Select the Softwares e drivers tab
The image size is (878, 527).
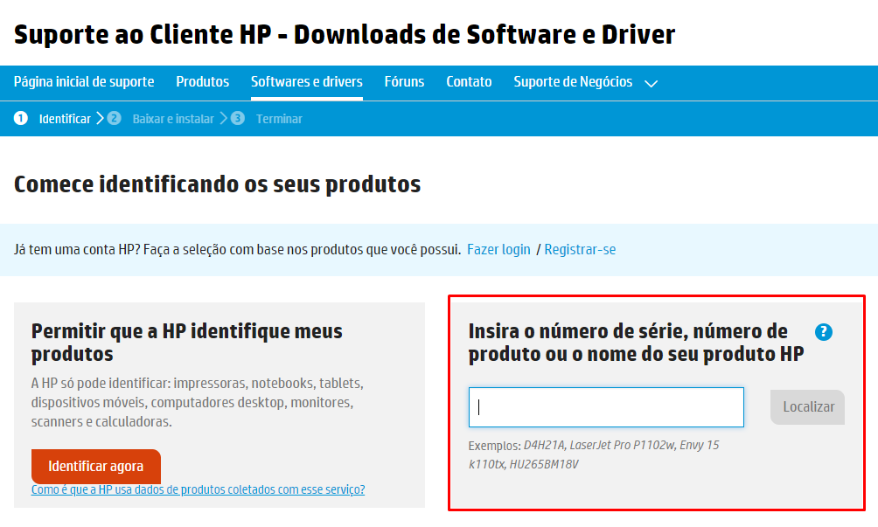tap(306, 82)
